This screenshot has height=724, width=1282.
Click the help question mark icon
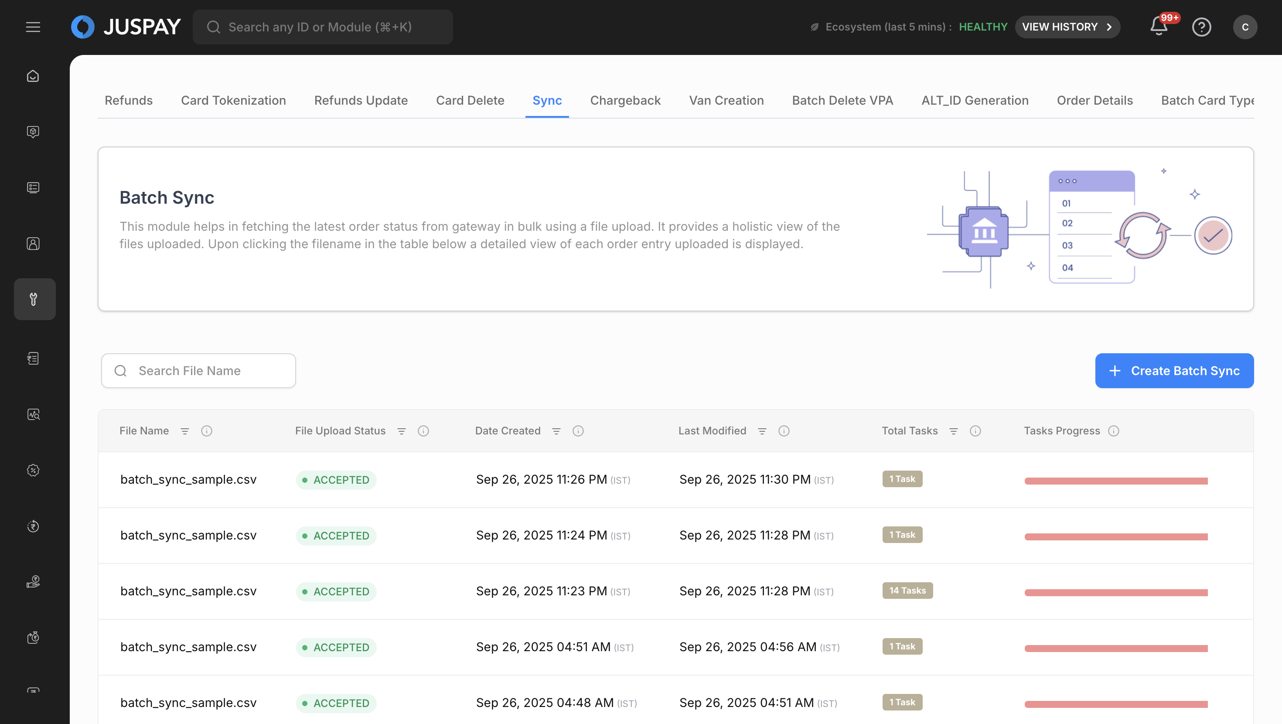(1201, 27)
